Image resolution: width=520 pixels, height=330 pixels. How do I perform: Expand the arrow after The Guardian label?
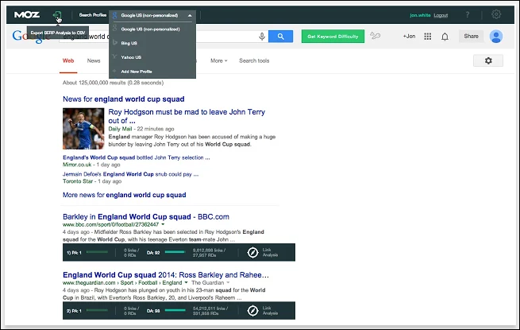(x=228, y=282)
